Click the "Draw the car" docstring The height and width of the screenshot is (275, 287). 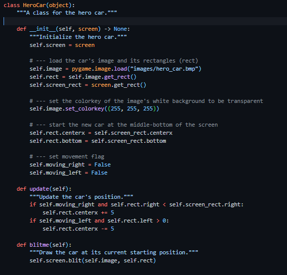[114, 253]
